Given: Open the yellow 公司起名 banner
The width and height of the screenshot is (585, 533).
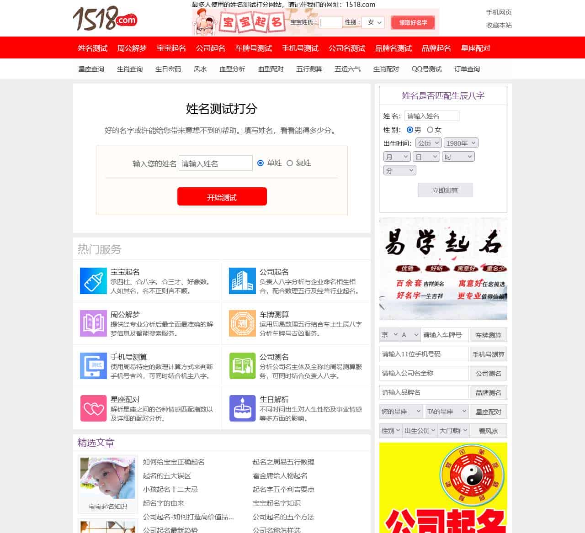Looking at the screenshot, I should (x=443, y=488).
